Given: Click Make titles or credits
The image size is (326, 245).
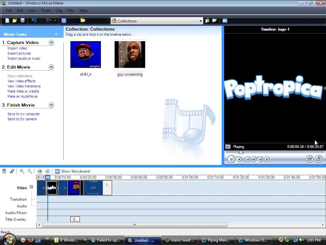Looking at the screenshot, I should 23,91.
